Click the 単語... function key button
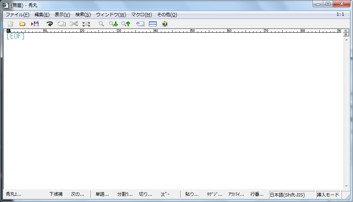Image resolution: width=353 pixels, height=202 pixels. click(102, 194)
